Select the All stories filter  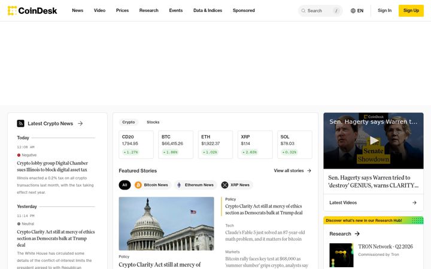(x=125, y=185)
